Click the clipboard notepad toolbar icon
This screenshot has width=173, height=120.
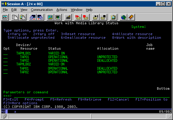click(x=113, y=17)
